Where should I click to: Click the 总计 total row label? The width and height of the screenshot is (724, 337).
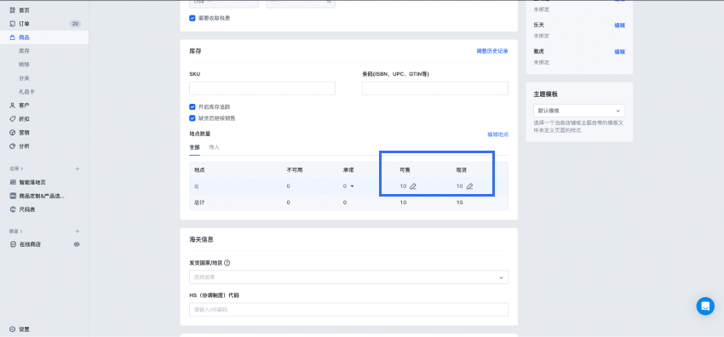click(199, 203)
